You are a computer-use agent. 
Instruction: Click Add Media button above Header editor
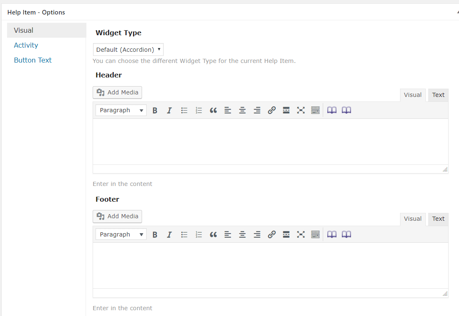pyautogui.click(x=118, y=92)
